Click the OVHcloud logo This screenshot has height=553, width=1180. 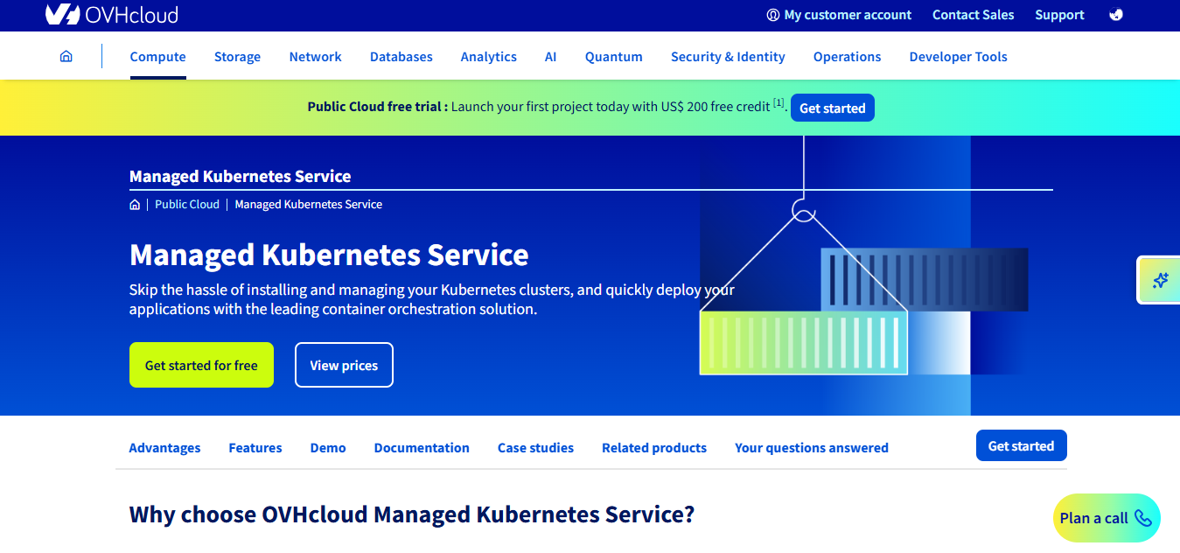(x=111, y=14)
